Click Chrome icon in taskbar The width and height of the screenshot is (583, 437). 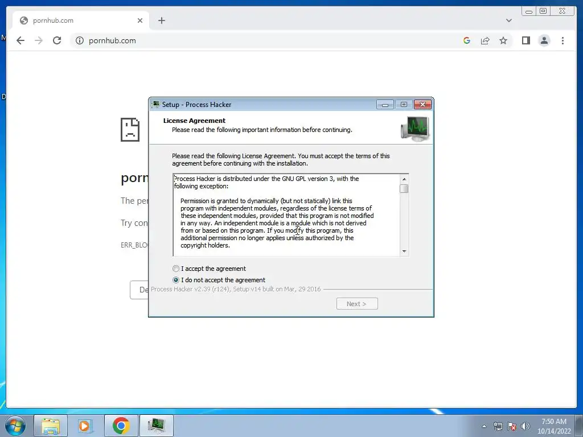coord(121,426)
